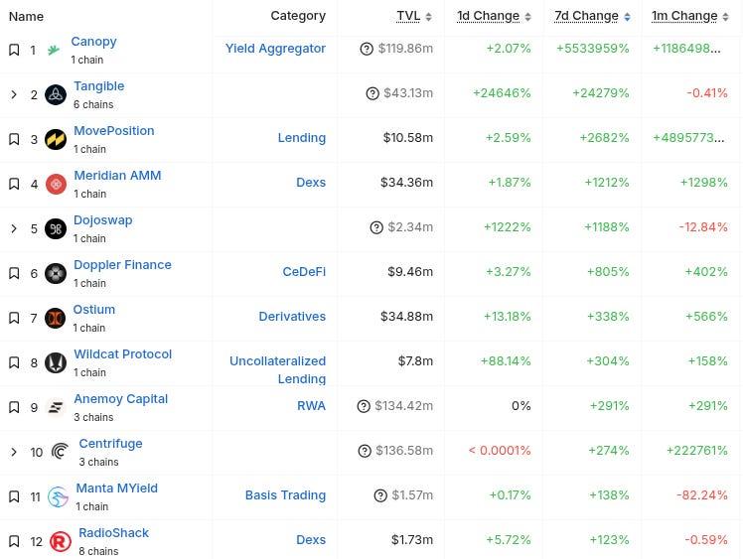Click the Canopy protocol logo icon
Image resolution: width=743 pixels, height=559 pixels.
click(54, 50)
